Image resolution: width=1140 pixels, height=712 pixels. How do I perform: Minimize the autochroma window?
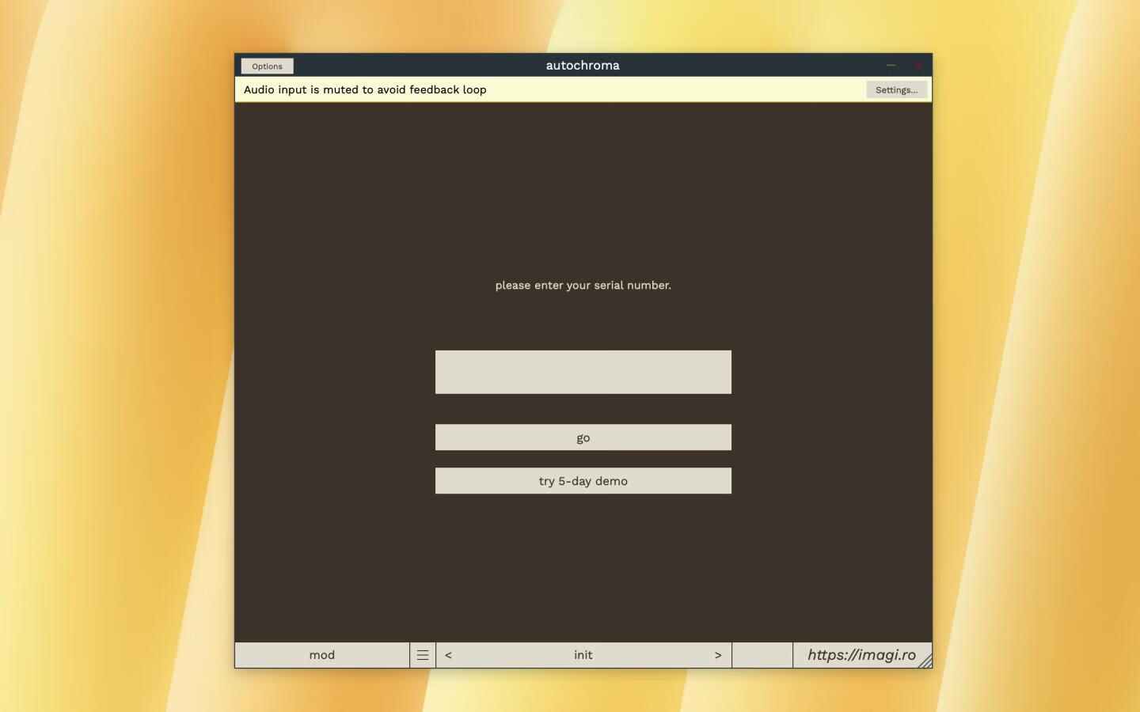click(x=891, y=65)
